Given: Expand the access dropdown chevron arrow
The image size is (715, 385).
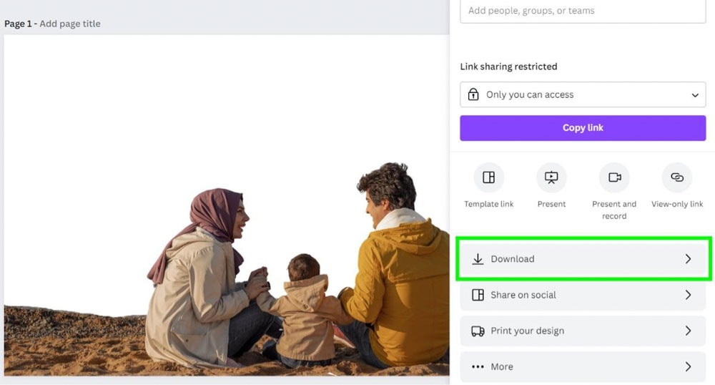Looking at the screenshot, I should [x=695, y=95].
